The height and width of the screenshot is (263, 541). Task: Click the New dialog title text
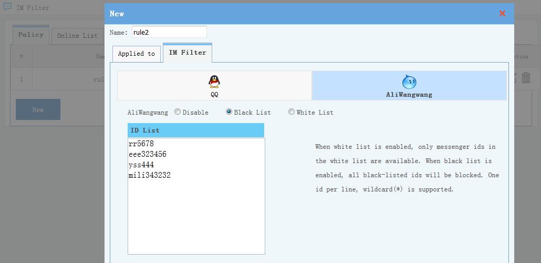tap(117, 14)
